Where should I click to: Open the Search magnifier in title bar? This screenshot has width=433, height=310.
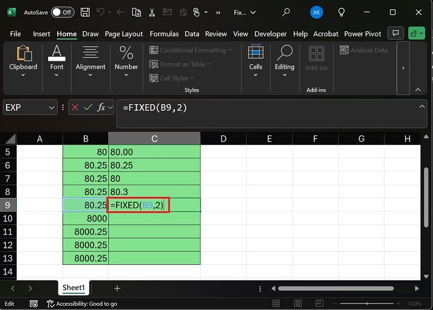click(286, 12)
